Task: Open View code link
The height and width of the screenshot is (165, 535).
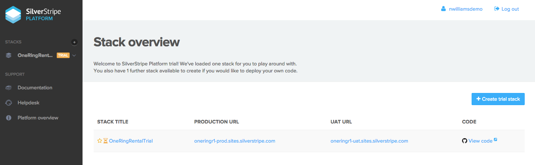Action: click(x=480, y=141)
